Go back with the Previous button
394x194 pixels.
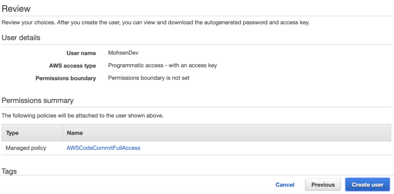tap(323, 185)
